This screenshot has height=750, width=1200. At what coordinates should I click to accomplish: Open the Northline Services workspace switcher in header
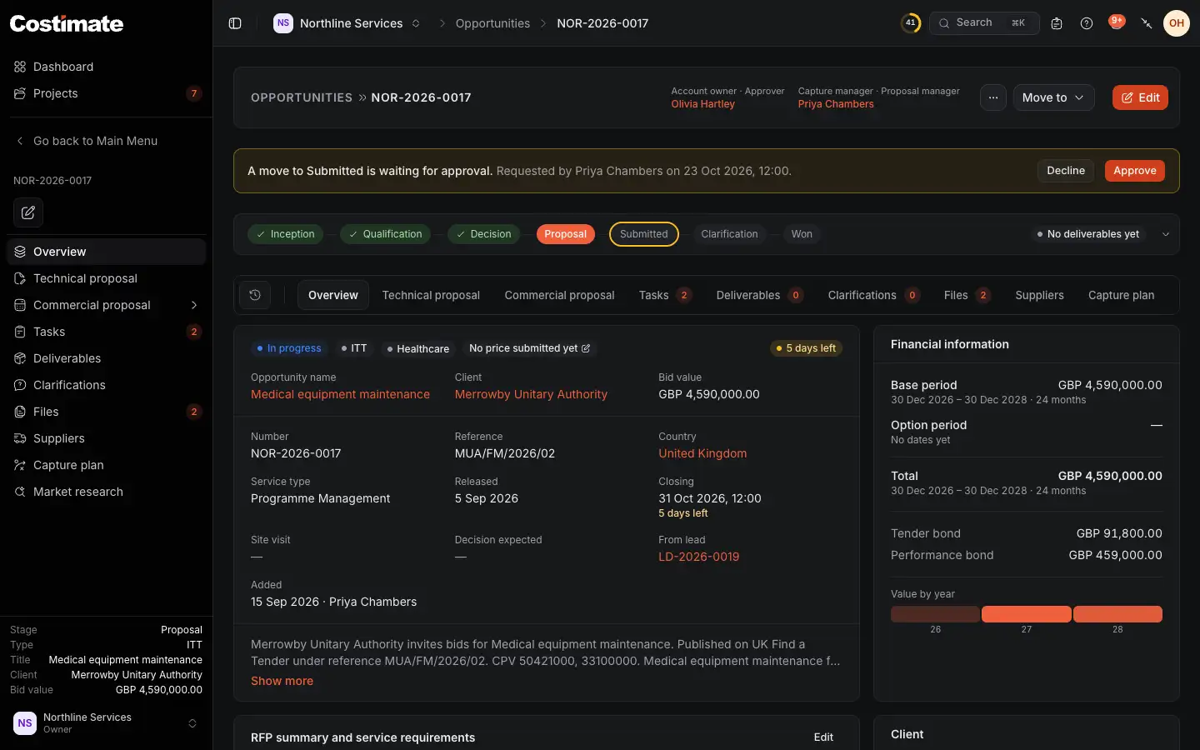click(347, 23)
